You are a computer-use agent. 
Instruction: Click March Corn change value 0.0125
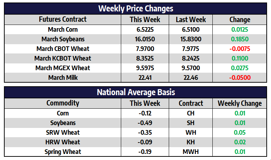240,29
